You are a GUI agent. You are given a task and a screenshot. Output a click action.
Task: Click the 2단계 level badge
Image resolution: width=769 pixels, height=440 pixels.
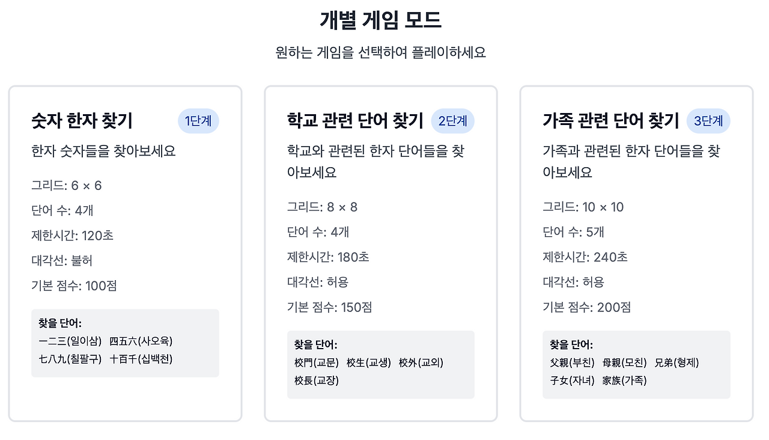point(454,121)
